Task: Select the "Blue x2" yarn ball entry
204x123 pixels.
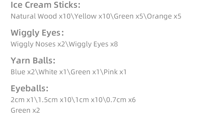Action: [22, 72]
